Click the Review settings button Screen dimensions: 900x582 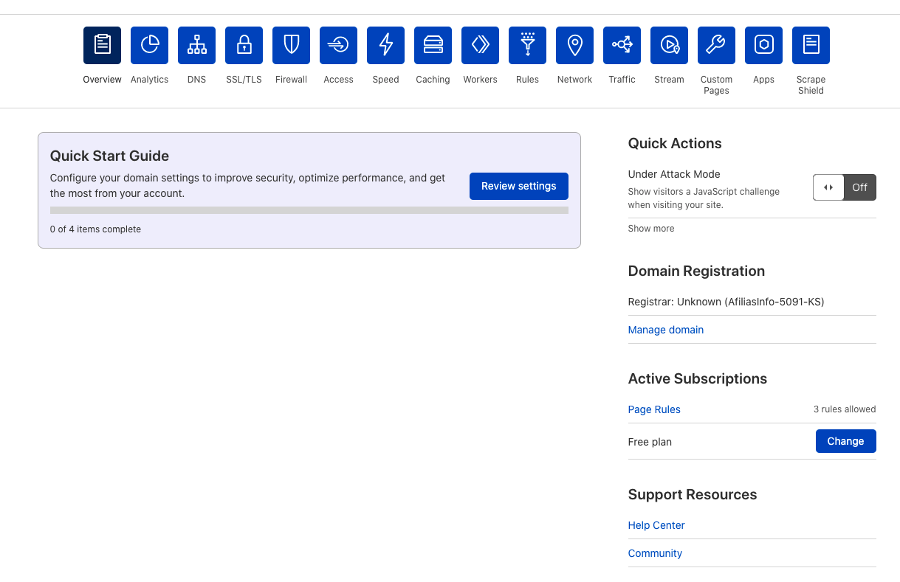(518, 186)
